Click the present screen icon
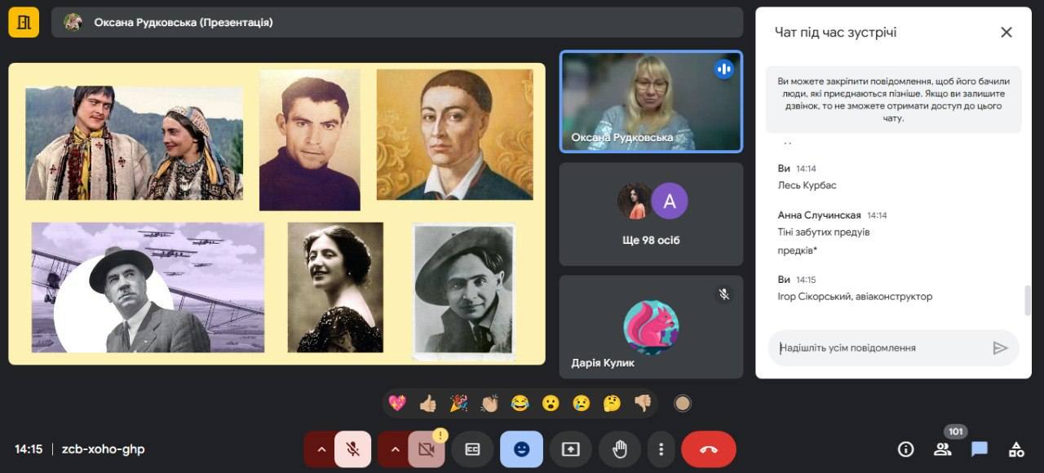Image resolution: width=1044 pixels, height=473 pixels. [x=570, y=449]
